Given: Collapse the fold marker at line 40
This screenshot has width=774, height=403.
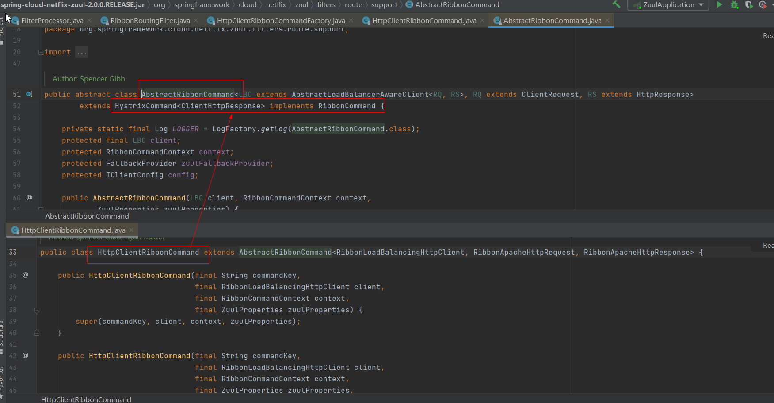Looking at the screenshot, I should click(37, 333).
